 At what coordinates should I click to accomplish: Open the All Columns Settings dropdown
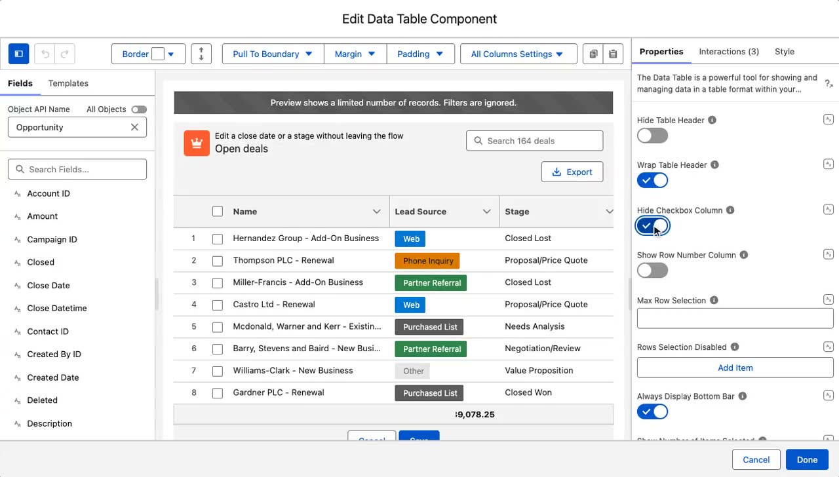click(518, 54)
